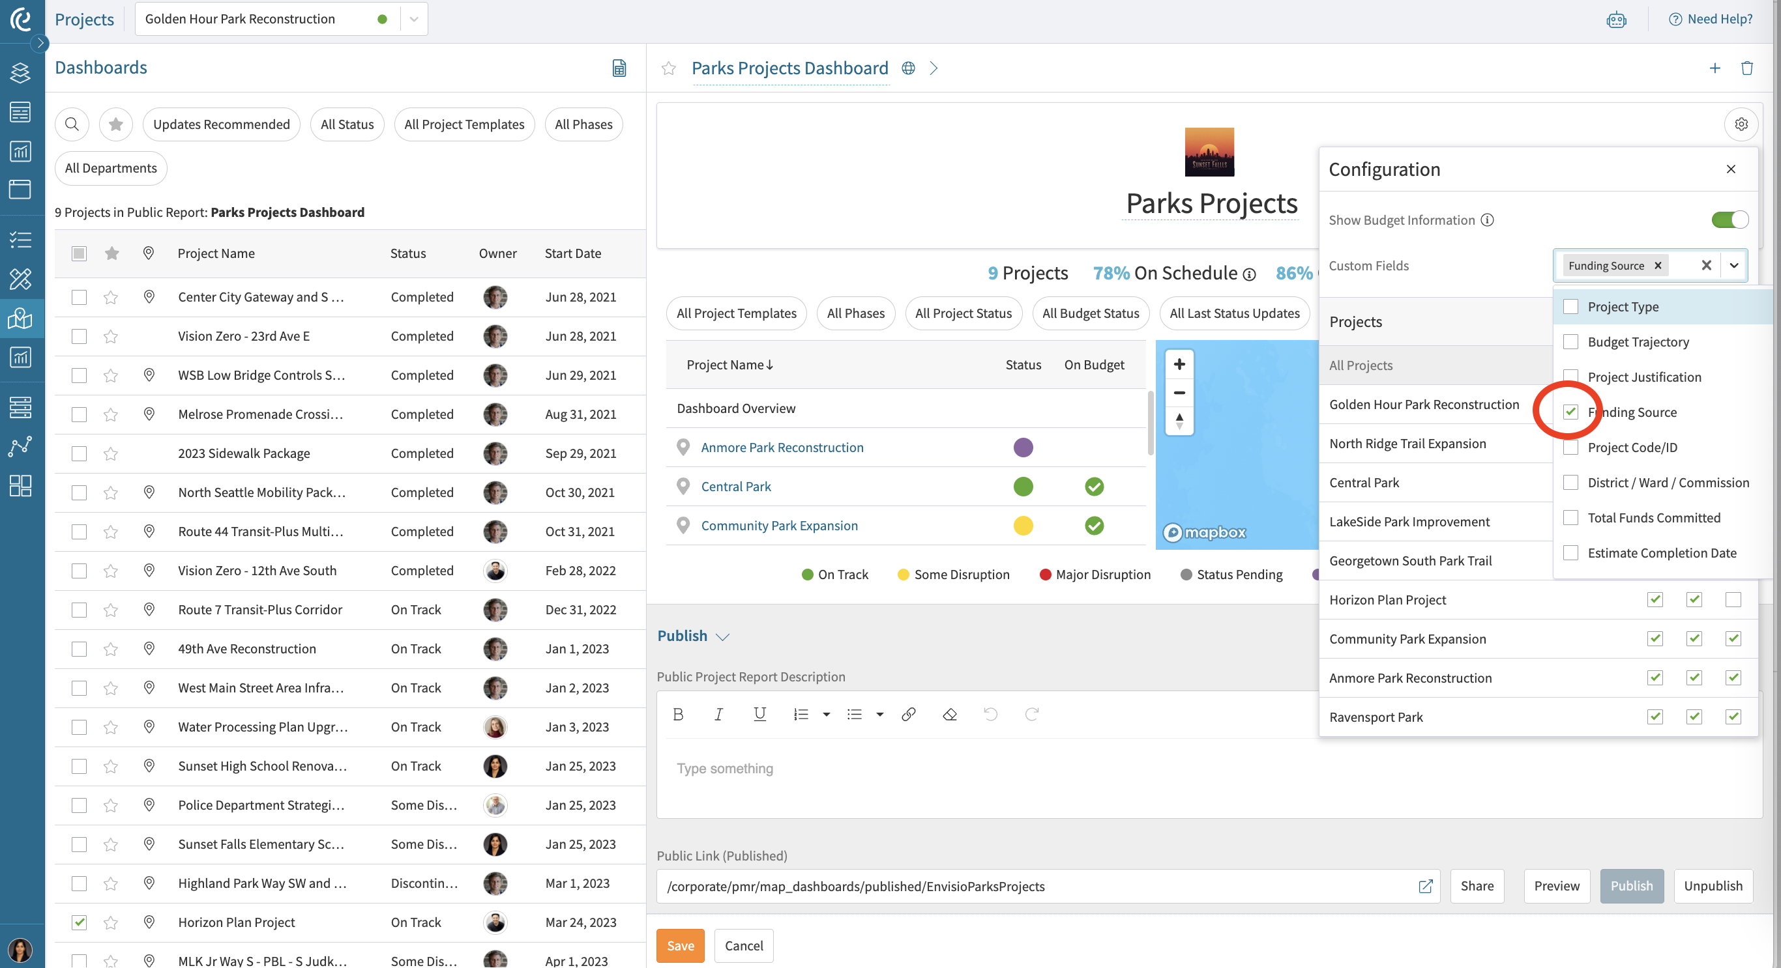Collapse the Publish section chevron
The width and height of the screenshot is (1781, 968).
click(x=722, y=636)
